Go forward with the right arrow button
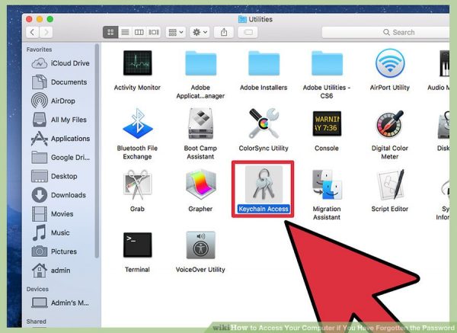Image resolution: width=457 pixels, height=333 pixels. (46, 32)
